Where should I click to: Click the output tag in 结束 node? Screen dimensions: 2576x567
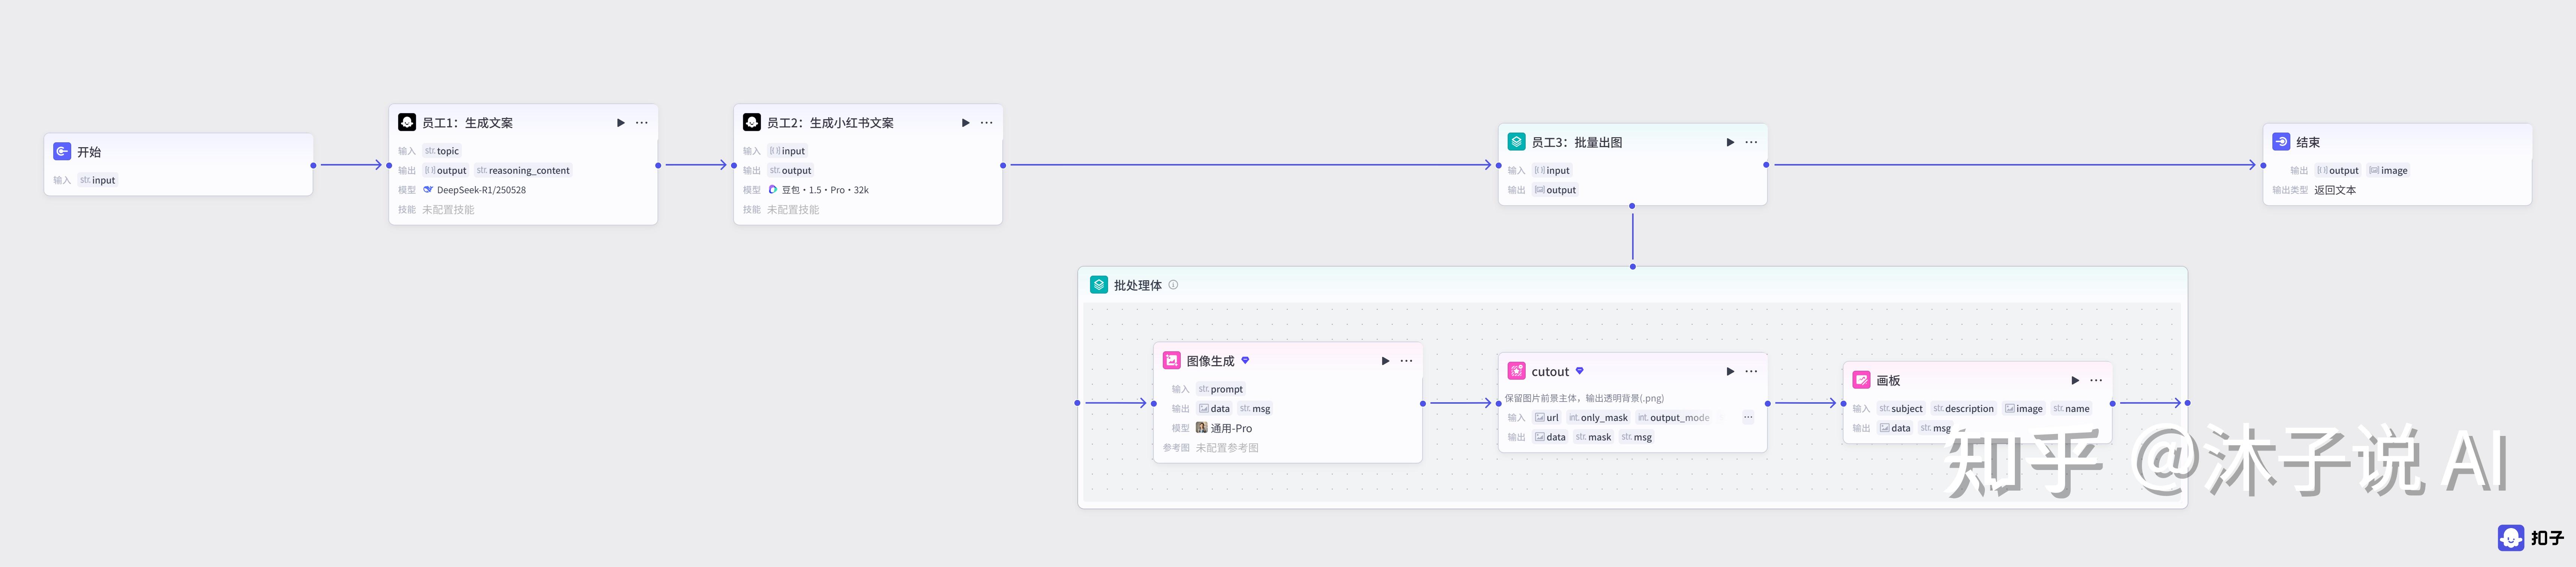pyautogui.click(x=2338, y=171)
